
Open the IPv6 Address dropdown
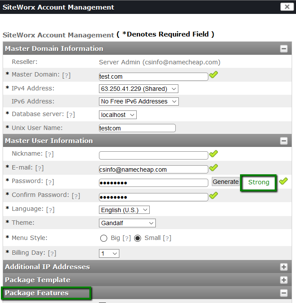pyautogui.click(x=139, y=101)
